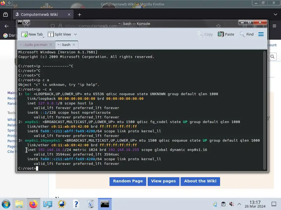Close the bash Konsole tab

point(74,45)
